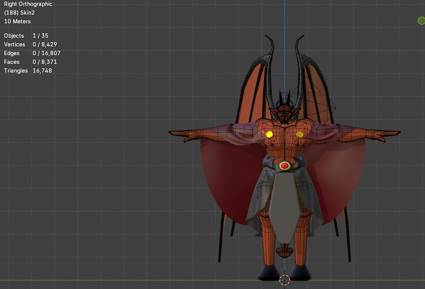Click the Edges count '0 / 16,807'
The width and height of the screenshot is (425, 289).
point(46,53)
